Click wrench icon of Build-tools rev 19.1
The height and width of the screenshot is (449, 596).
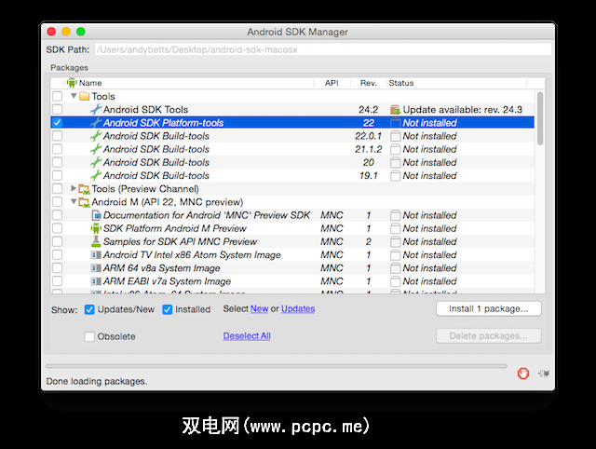click(x=96, y=175)
